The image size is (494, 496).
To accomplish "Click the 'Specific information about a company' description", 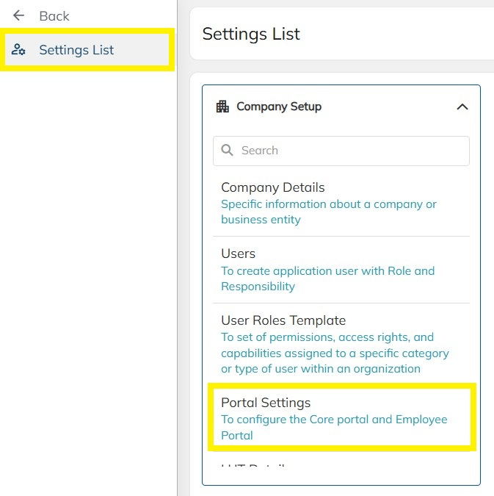I will (x=329, y=212).
